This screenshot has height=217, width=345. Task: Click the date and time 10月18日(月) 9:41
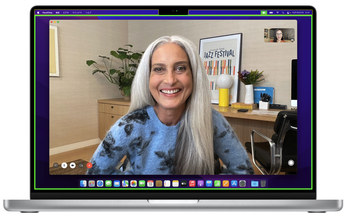300,13
